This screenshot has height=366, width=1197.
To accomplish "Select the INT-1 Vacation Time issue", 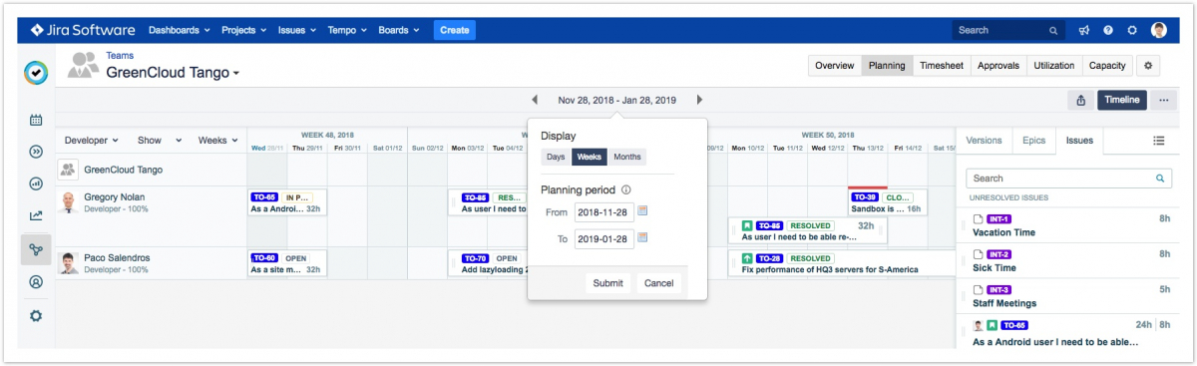I will coord(1068,224).
